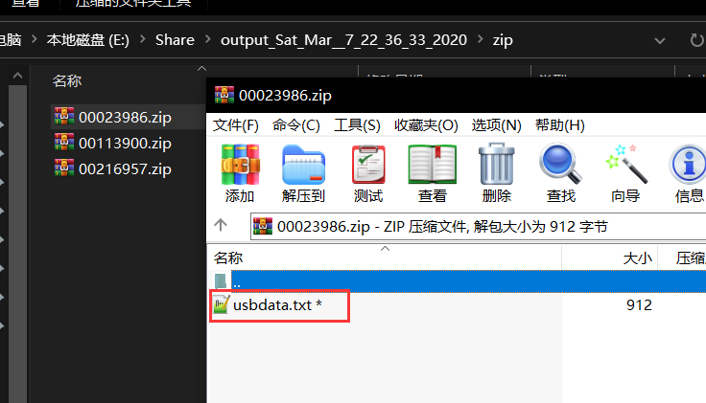Click the zip breadcrumb in the address bar
This screenshot has width=706, height=403.
click(503, 40)
